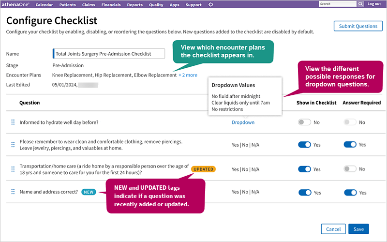Open the Reports menu
This screenshot has height=242, width=387.
tap(135, 5)
